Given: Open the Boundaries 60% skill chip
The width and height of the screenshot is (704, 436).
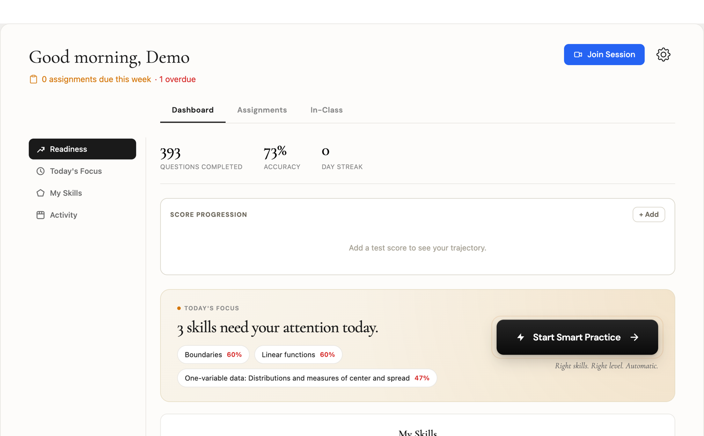Looking at the screenshot, I should (213, 355).
